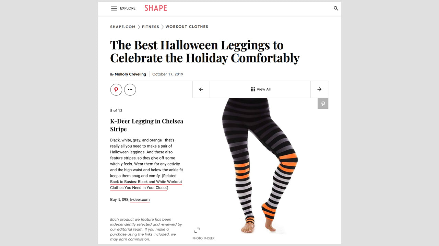The image size is (439, 246).
Task: Select the SHAPE.COM breadcrumb
Action: click(x=123, y=27)
